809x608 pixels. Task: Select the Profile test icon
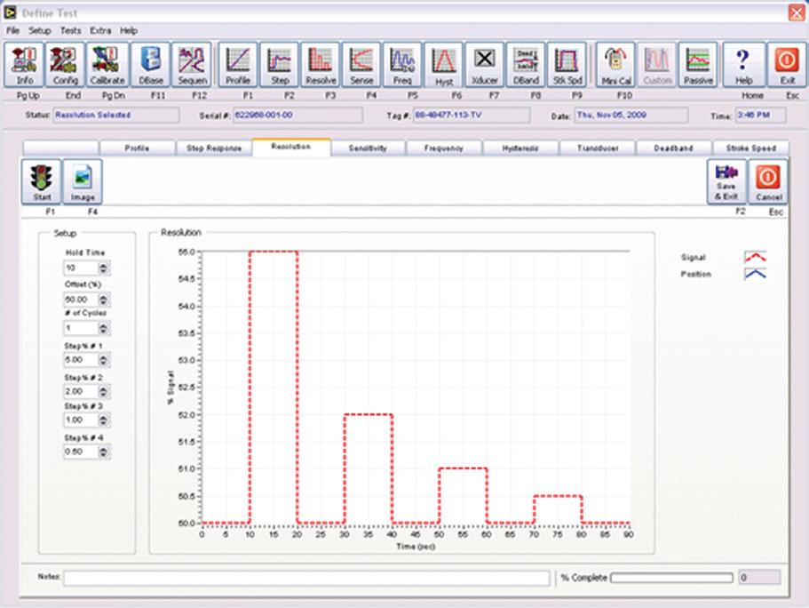(x=237, y=65)
